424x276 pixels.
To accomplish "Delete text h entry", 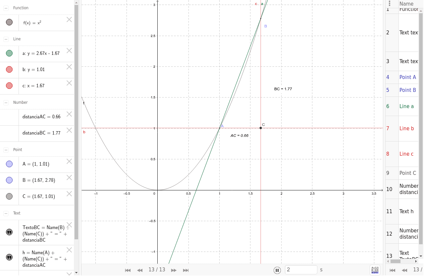I will tap(69, 250).
